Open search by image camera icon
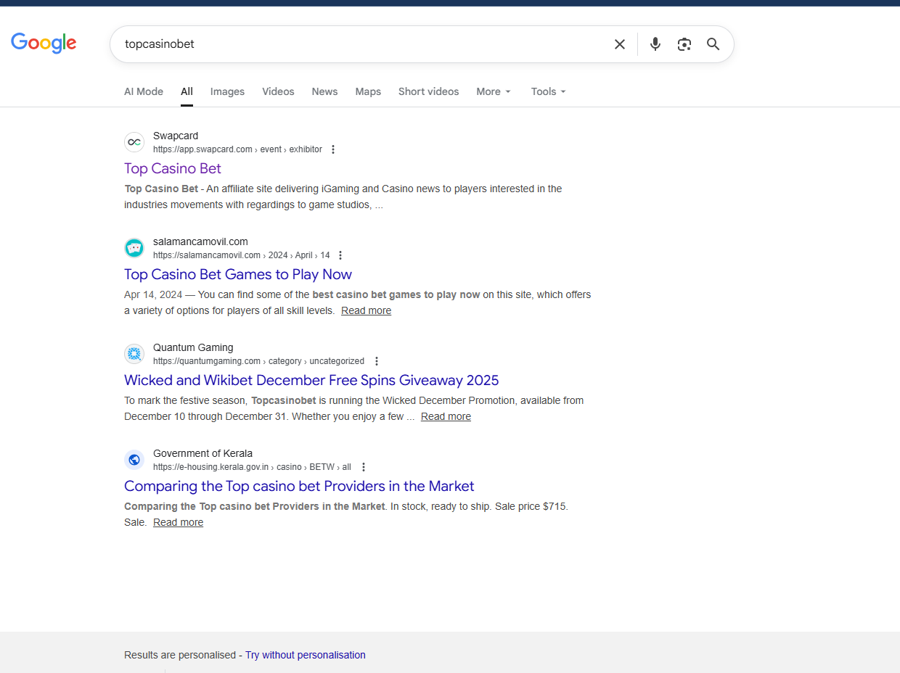The image size is (900, 673). click(x=684, y=44)
